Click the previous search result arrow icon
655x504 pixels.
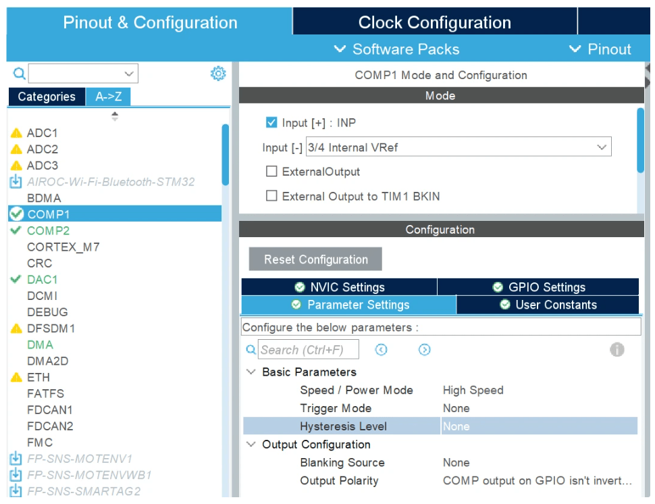[382, 349]
